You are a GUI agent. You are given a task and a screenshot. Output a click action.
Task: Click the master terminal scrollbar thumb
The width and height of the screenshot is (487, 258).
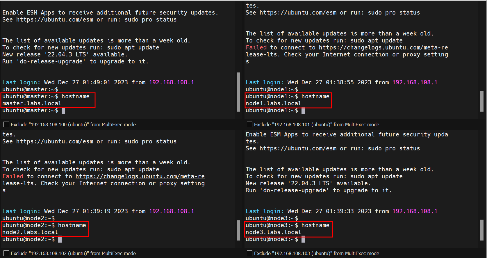tap(238, 92)
